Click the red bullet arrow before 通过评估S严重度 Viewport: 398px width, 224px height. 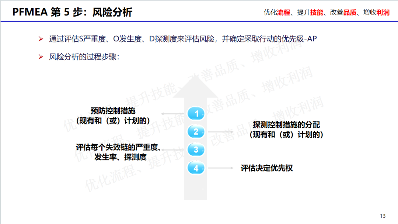41,39
